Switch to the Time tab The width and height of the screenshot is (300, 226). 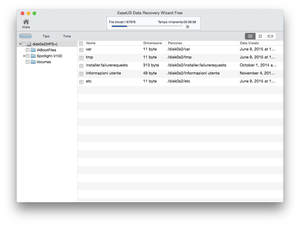pyautogui.click(x=67, y=36)
